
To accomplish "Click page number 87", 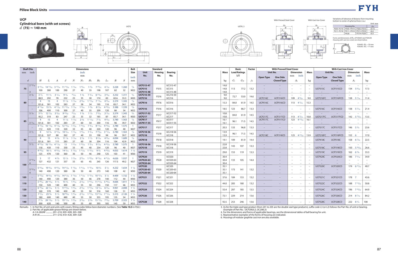I will pyautogui.click(x=379, y=250).
